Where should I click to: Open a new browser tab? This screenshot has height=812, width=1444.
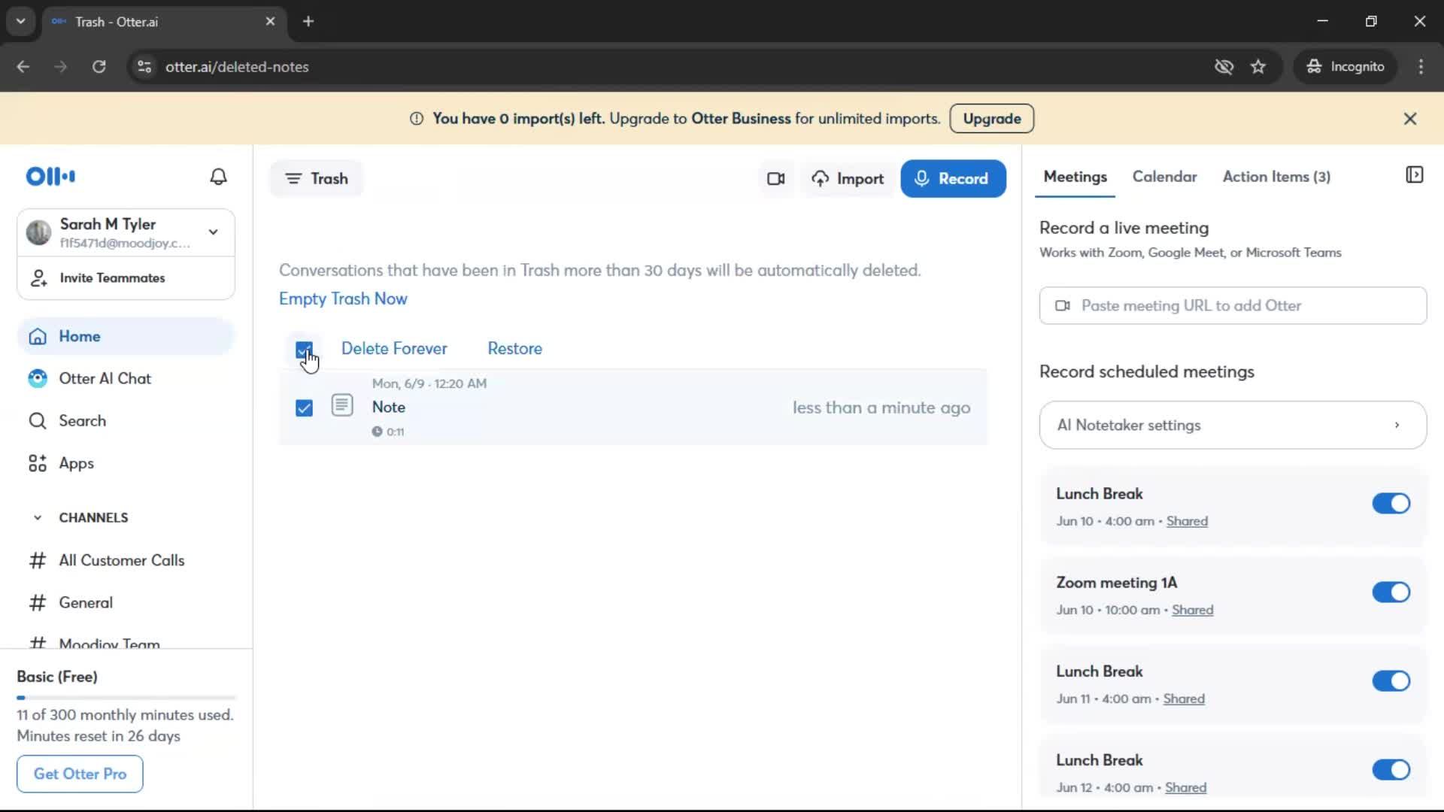pyautogui.click(x=308, y=21)
